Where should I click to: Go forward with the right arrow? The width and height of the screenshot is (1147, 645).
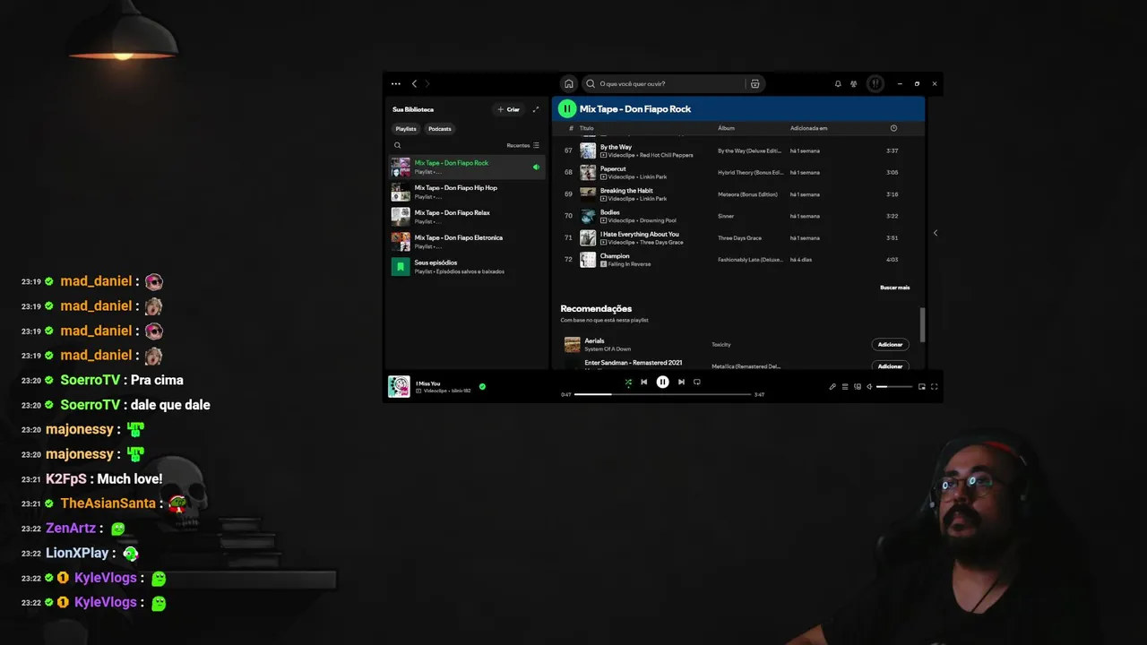[427, 83]
